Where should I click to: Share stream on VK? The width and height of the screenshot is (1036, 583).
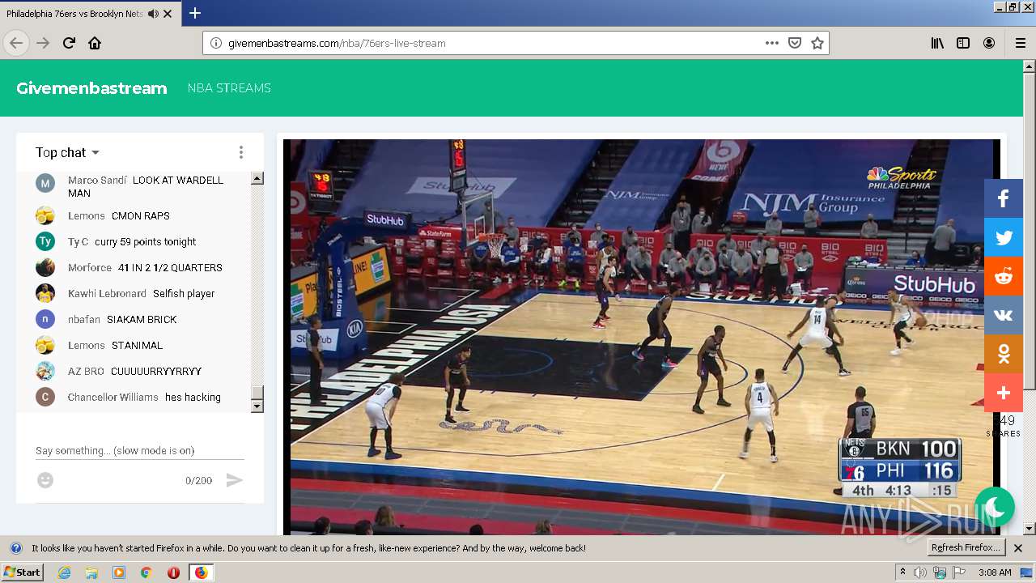[1004, 315]
